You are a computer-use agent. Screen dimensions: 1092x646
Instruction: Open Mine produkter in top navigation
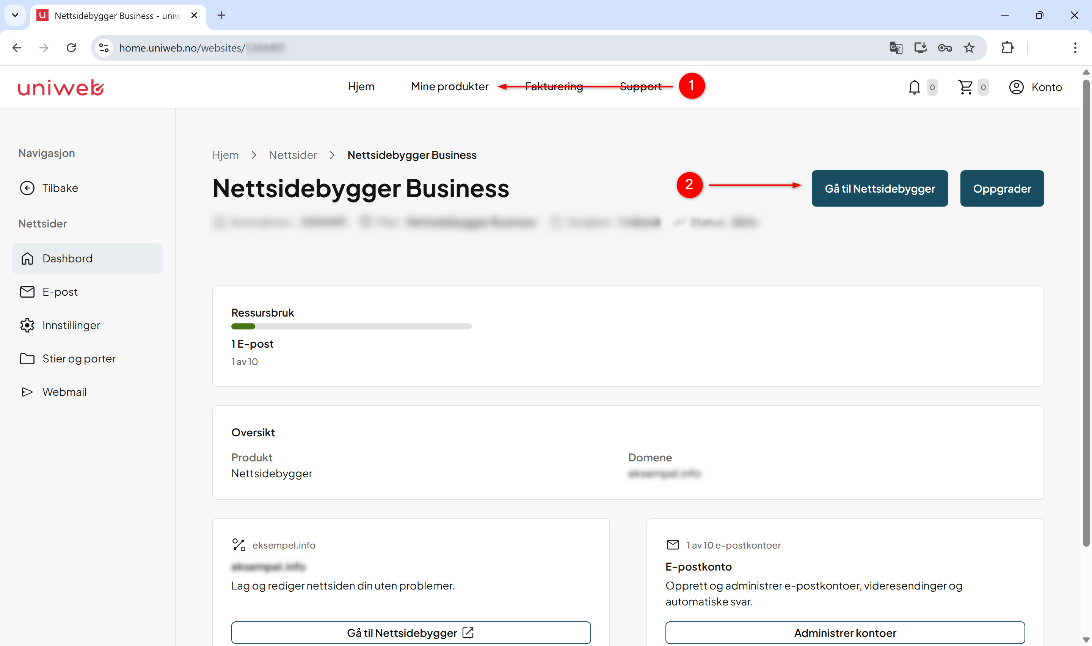point(450,87)
